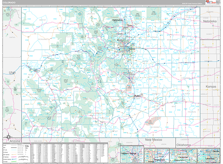This screenshot has width=223, height=164.
Task: Open the Colorado Springs inset map
Action: click(x=132, y=154)
